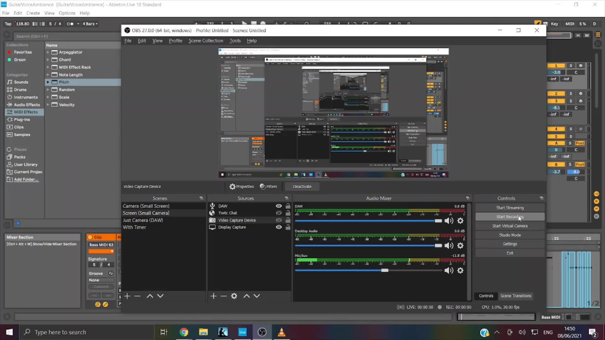
Task: Expand the Arpeggiator folder
Action: (48, 52)
